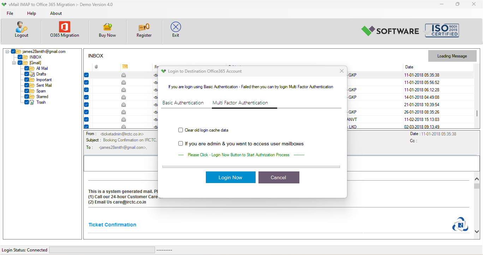Open the Register key icon

[x=144, y=27]
